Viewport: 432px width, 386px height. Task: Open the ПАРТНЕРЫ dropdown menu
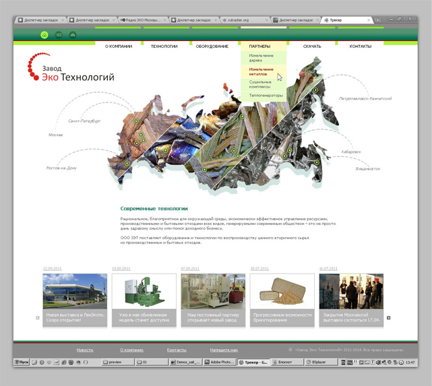coord(259,46)
